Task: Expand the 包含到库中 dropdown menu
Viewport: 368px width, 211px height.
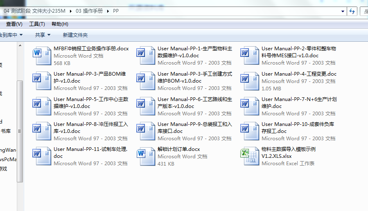Action: (x=11, y=35)
